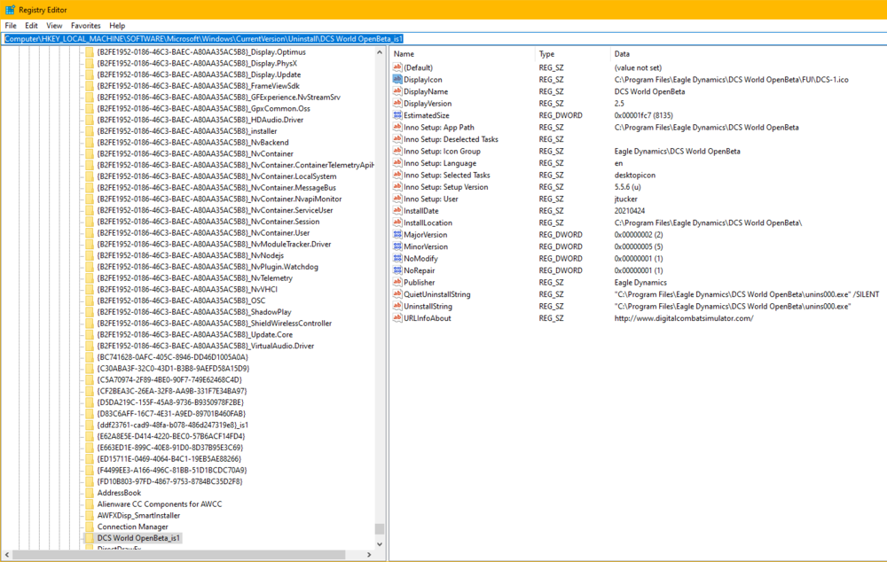Select the _NvBackend registry key
This screenshot has width=887, height=562.
(192, 142)
